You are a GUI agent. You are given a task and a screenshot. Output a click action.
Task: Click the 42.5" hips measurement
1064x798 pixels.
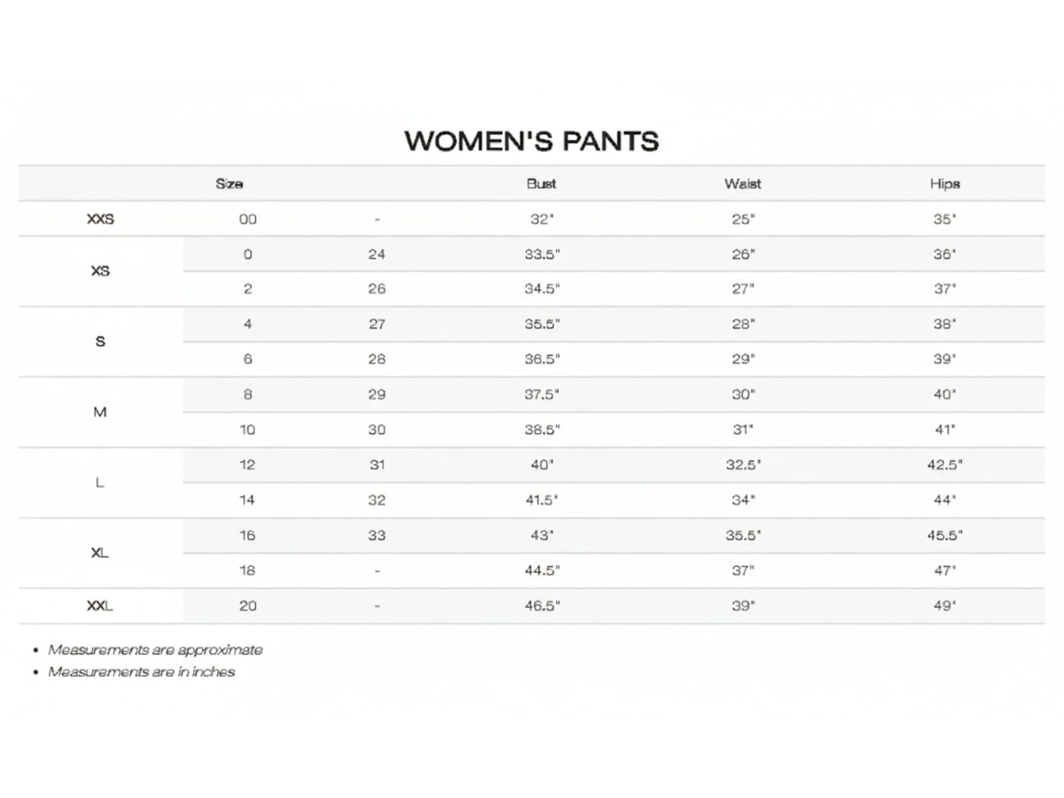pos(945,465)
